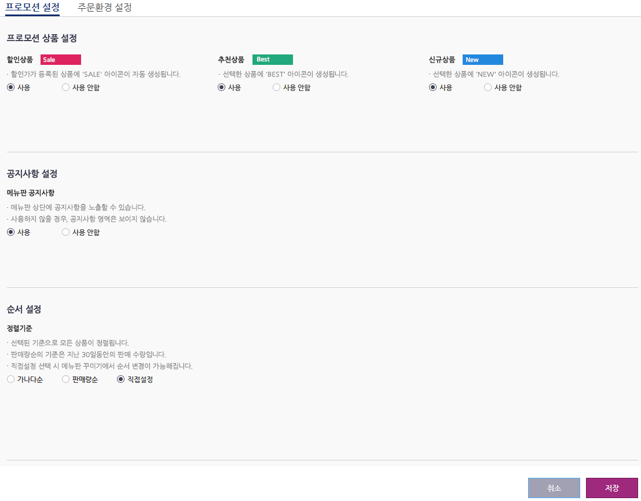Choose 사용 안함 for 메뉴판 공지사항
The width and height of the screenshot is (641, 501).
65,232
